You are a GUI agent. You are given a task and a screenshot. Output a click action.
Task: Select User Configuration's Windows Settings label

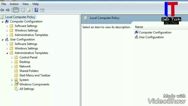(26, 48)
